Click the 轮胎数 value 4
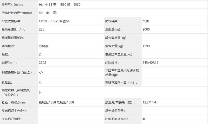This screenshot has width=208, height=124. pos(40,82)
